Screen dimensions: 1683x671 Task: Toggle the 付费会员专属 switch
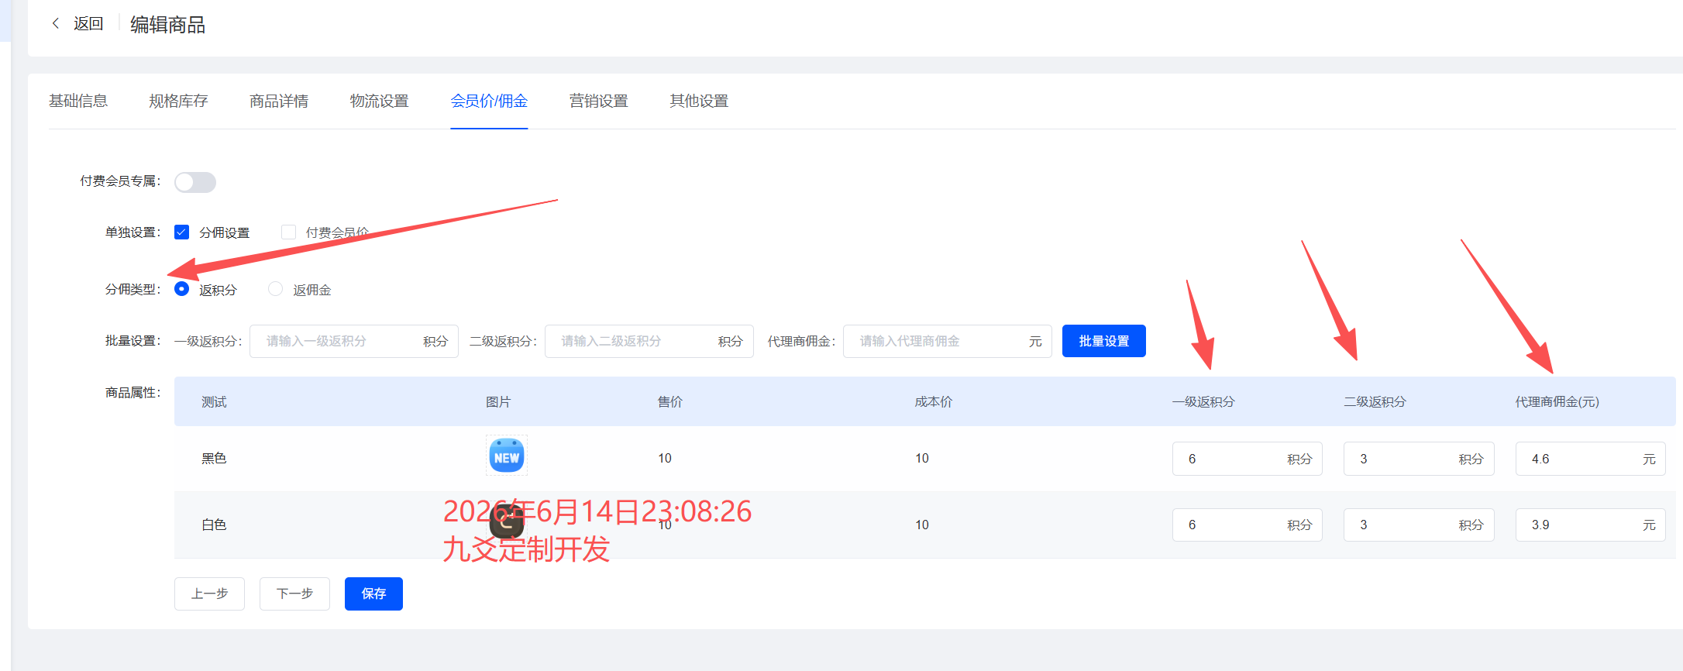coord(195,182)
